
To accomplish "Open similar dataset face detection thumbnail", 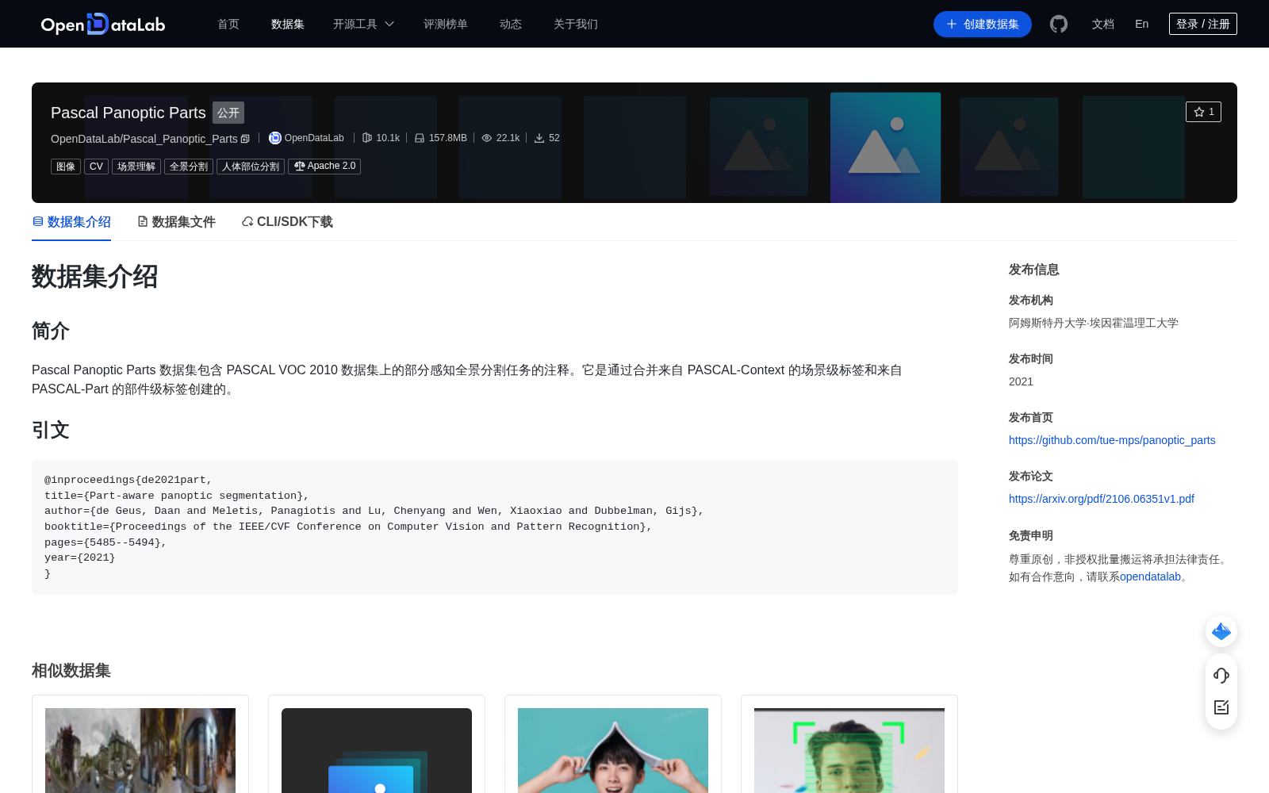I will [849, 750].
